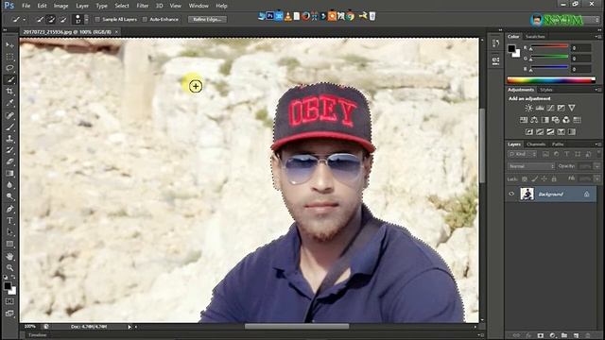
Task: Select the Blur tool
Action: click(x=9, y=185)
